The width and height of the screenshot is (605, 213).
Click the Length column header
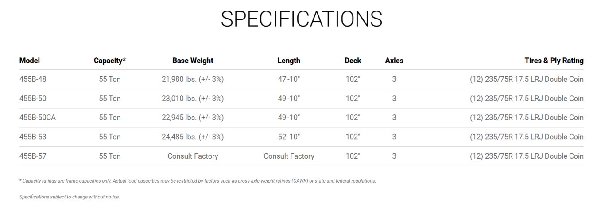pyautogui.click(x=289, y=61)
